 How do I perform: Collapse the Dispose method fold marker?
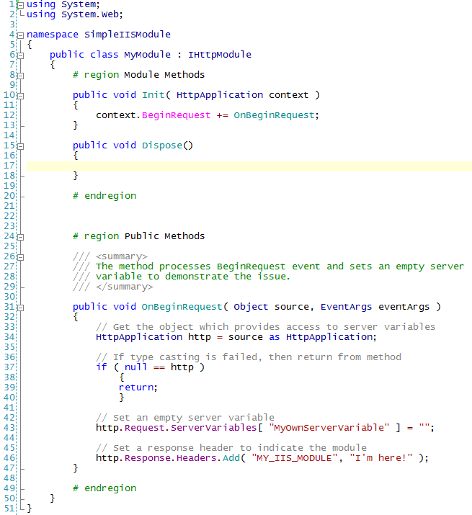pyautogui.click(x=20, y=146)
